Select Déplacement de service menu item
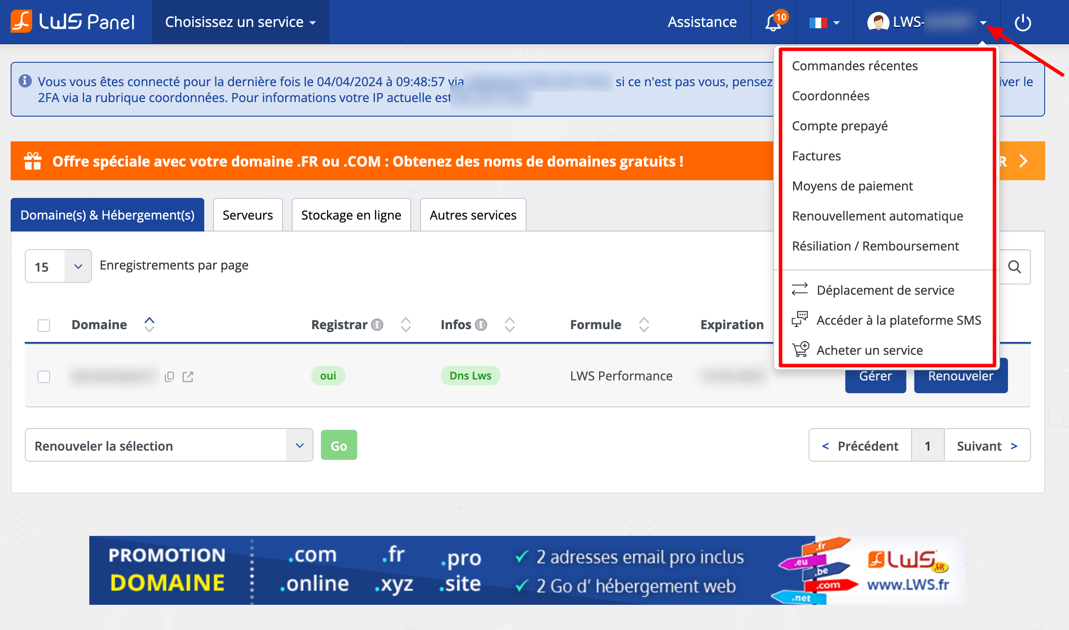 click(885, 290)
